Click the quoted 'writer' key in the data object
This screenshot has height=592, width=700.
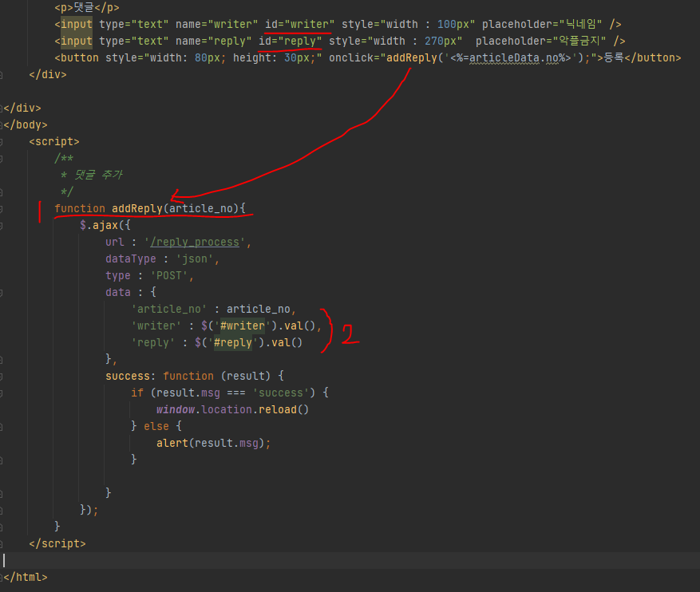[x=156, y=326]
